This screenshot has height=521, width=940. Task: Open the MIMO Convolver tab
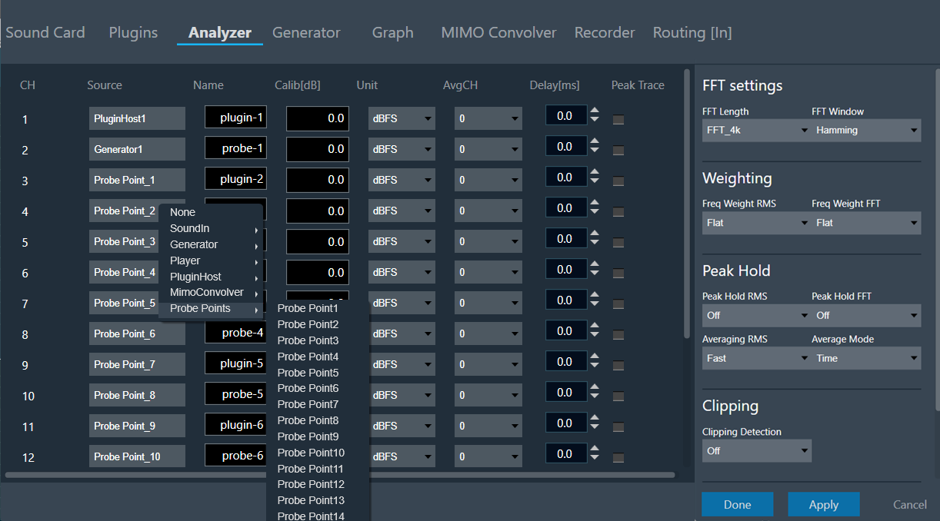point(498,32)
